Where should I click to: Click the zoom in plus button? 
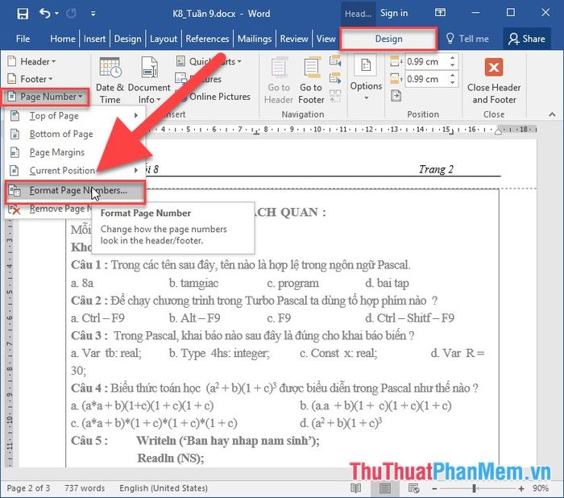[x=521, y=488]
